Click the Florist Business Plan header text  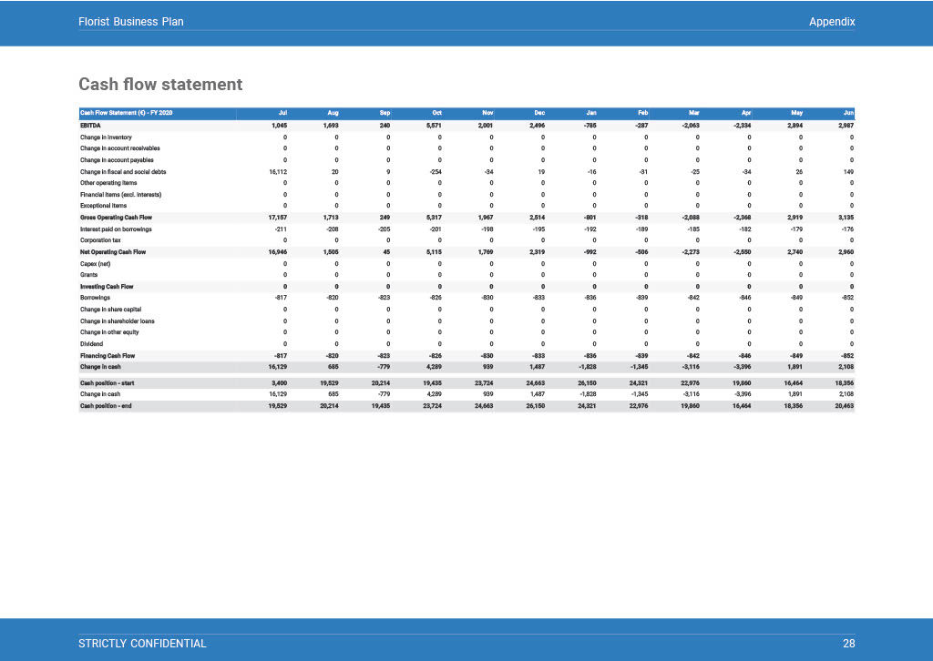[131, 21]
